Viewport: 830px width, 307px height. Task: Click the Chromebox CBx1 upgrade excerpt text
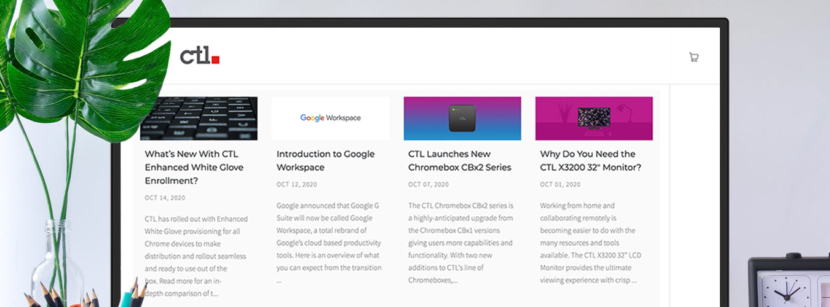coord(460,243)
